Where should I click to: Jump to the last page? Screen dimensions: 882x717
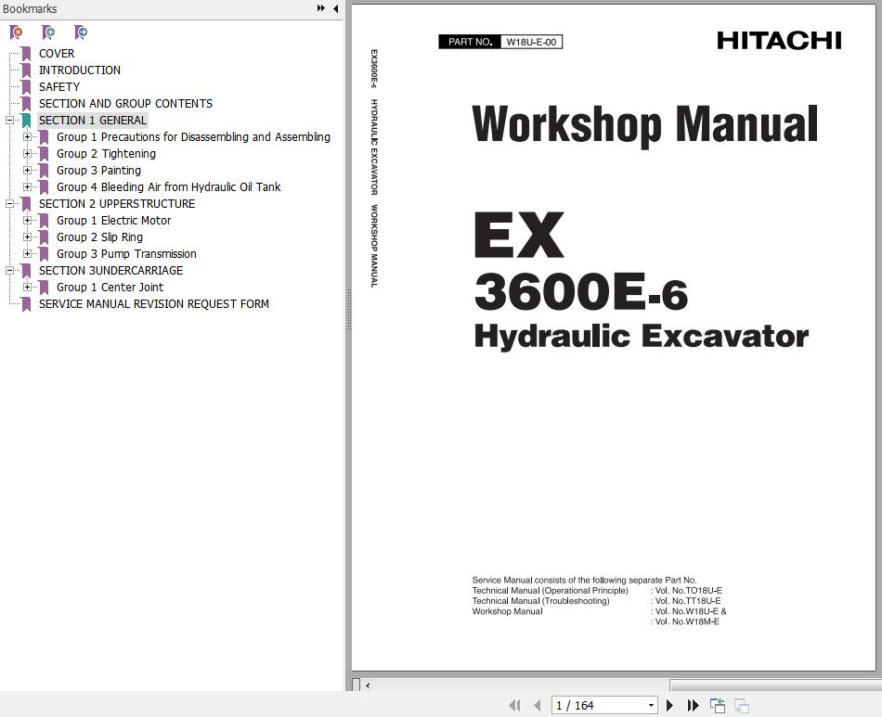click(693, 705)
